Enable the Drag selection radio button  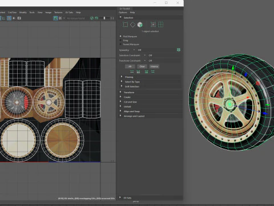tap(120, 40)
